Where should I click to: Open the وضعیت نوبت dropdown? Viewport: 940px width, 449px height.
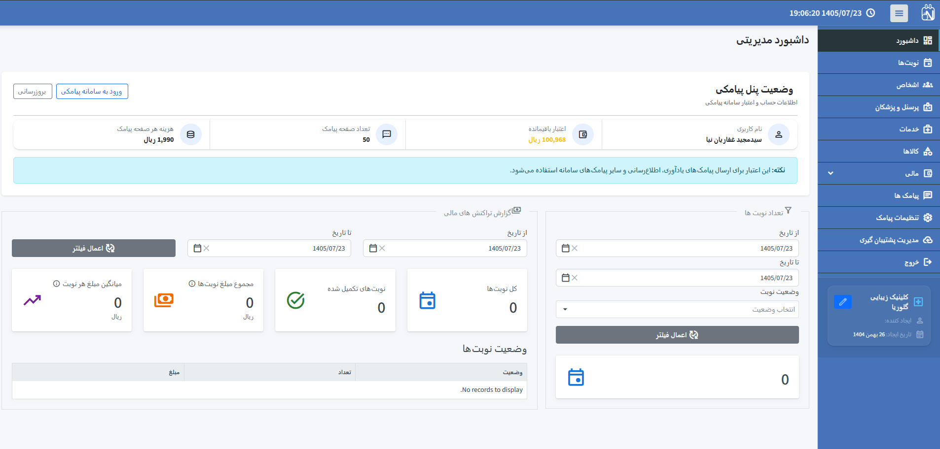(x=677, y=309)
